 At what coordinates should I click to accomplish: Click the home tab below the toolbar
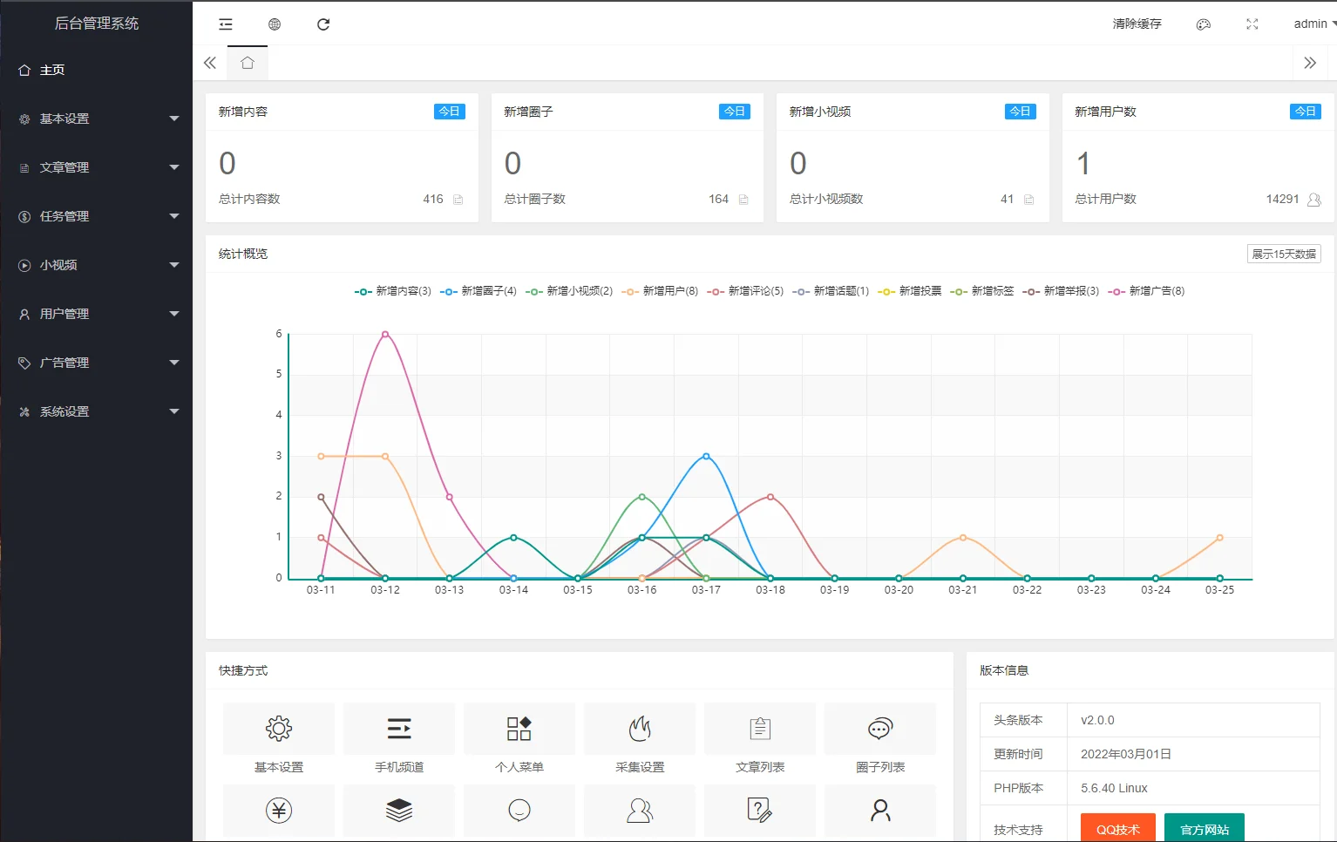247,62
